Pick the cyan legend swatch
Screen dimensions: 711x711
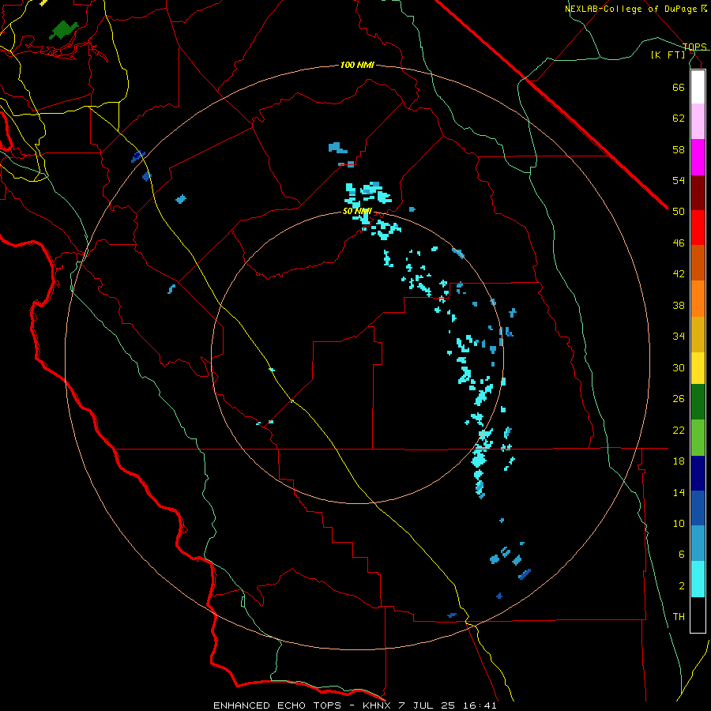coord(698,579)
